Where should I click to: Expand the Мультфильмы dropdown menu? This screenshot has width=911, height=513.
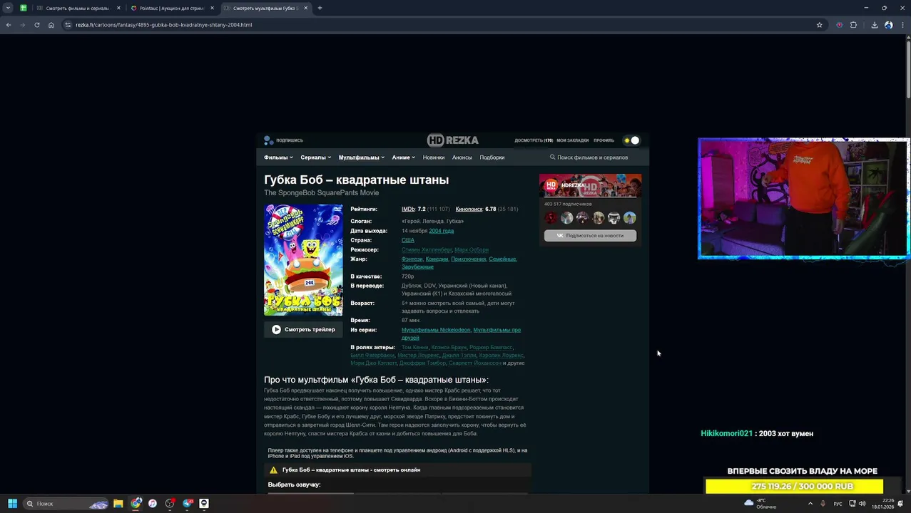click(362, 157)
